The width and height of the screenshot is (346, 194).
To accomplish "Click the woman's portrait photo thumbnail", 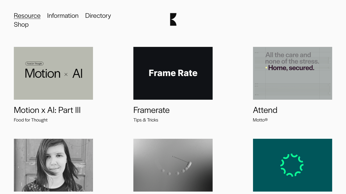I will click(x=53, y=165).
